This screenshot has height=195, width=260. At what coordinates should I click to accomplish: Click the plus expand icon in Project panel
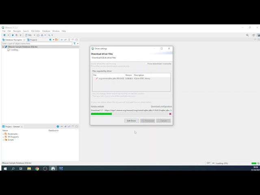[65, 126]
